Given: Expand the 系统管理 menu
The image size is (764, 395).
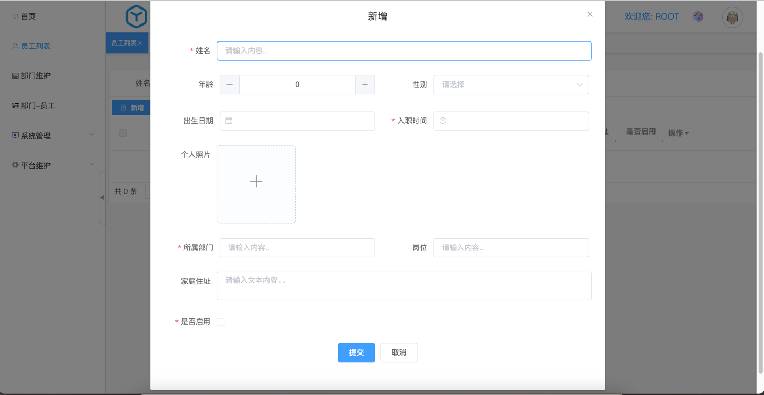Looking at the screenshot, I should pyautogui.click(x=52, y=136).
